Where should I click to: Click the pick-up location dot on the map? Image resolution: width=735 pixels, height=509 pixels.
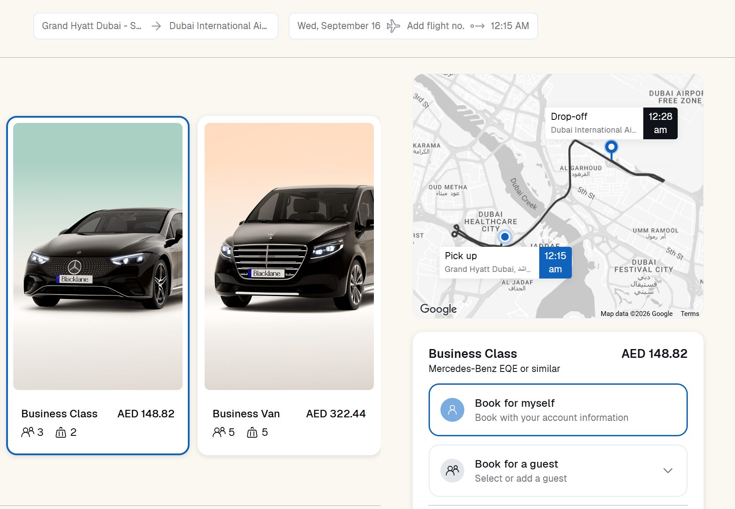505,237
